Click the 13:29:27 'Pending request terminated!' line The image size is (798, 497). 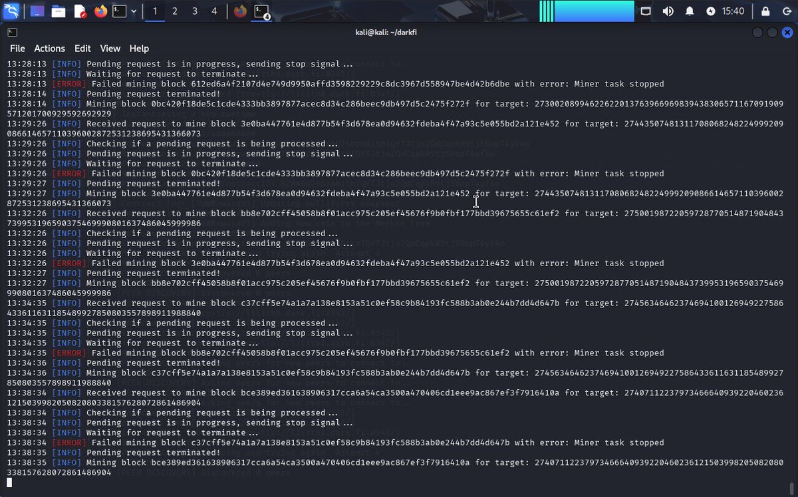(114, 184)
